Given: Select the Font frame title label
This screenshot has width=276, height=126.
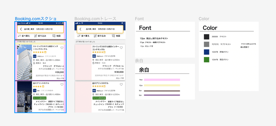Looking at the screenshot, I should (139, 19).
